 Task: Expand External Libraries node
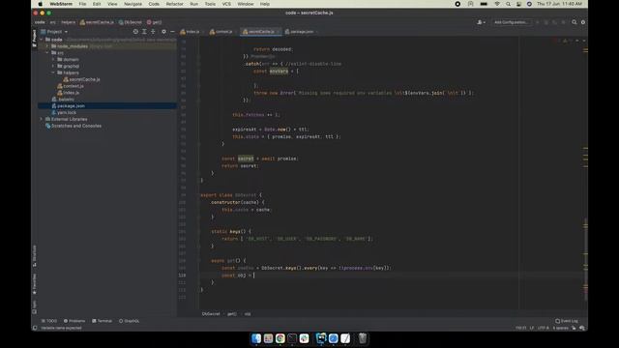point(42,119)
